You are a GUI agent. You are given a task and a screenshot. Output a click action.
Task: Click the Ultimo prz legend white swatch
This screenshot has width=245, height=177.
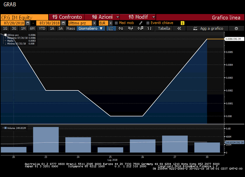[x=5, y=35]
